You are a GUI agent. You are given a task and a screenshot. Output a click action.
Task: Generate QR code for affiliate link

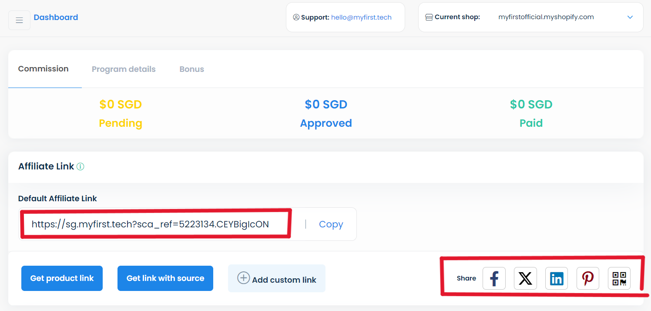pyautogui.click(x=619, y=278)
